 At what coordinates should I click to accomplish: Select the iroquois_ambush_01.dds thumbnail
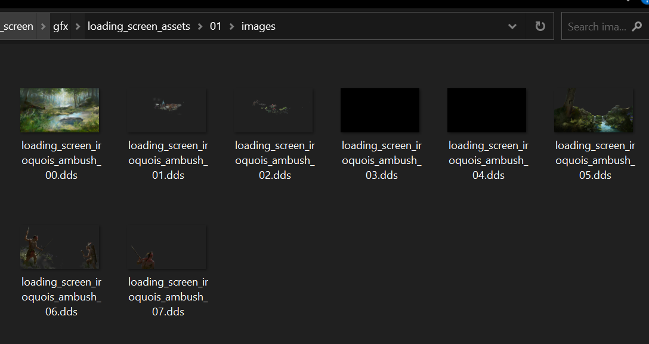click(x=167, y=110)
